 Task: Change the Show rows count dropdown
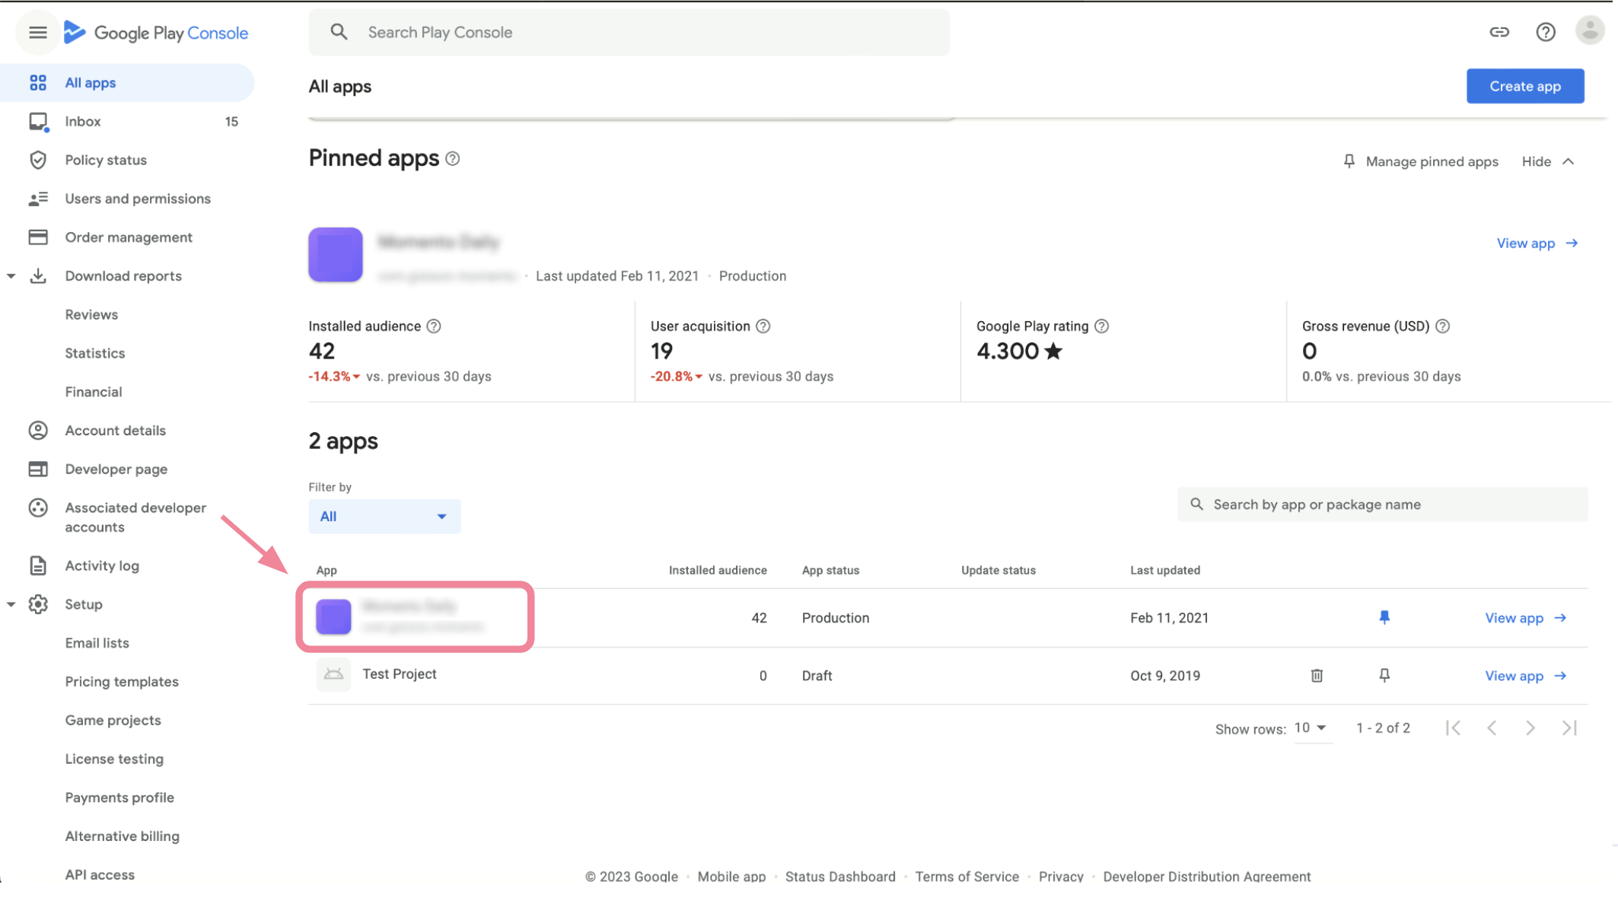[x=1311, y=728]
